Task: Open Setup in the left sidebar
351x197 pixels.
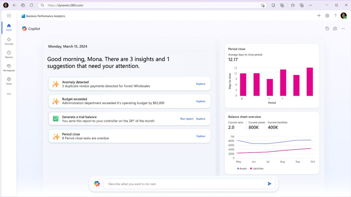Action: click(9, 81)
